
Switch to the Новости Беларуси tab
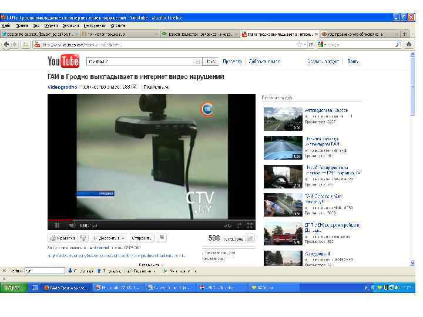(x=200, y=34)
